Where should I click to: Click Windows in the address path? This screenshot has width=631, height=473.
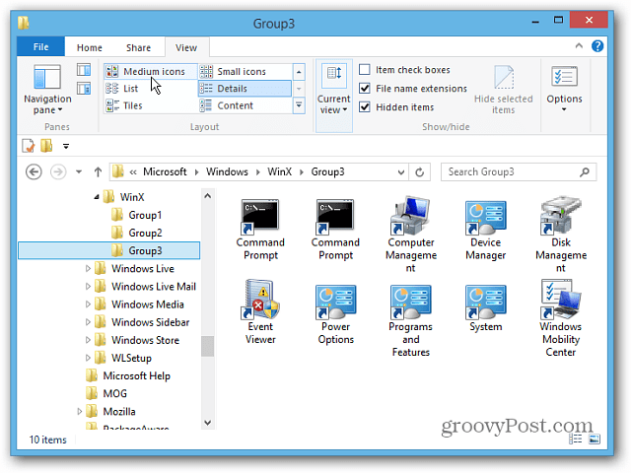(x=227, y=171)
